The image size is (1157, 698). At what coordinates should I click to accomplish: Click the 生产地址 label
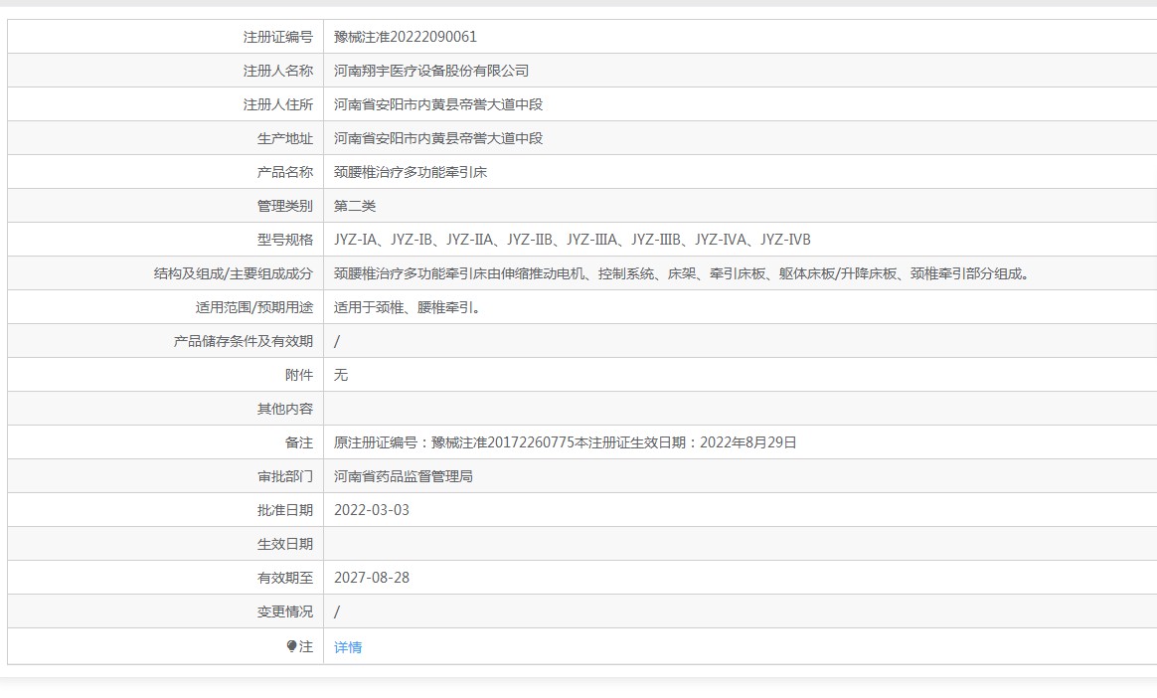tap(285, 139)
